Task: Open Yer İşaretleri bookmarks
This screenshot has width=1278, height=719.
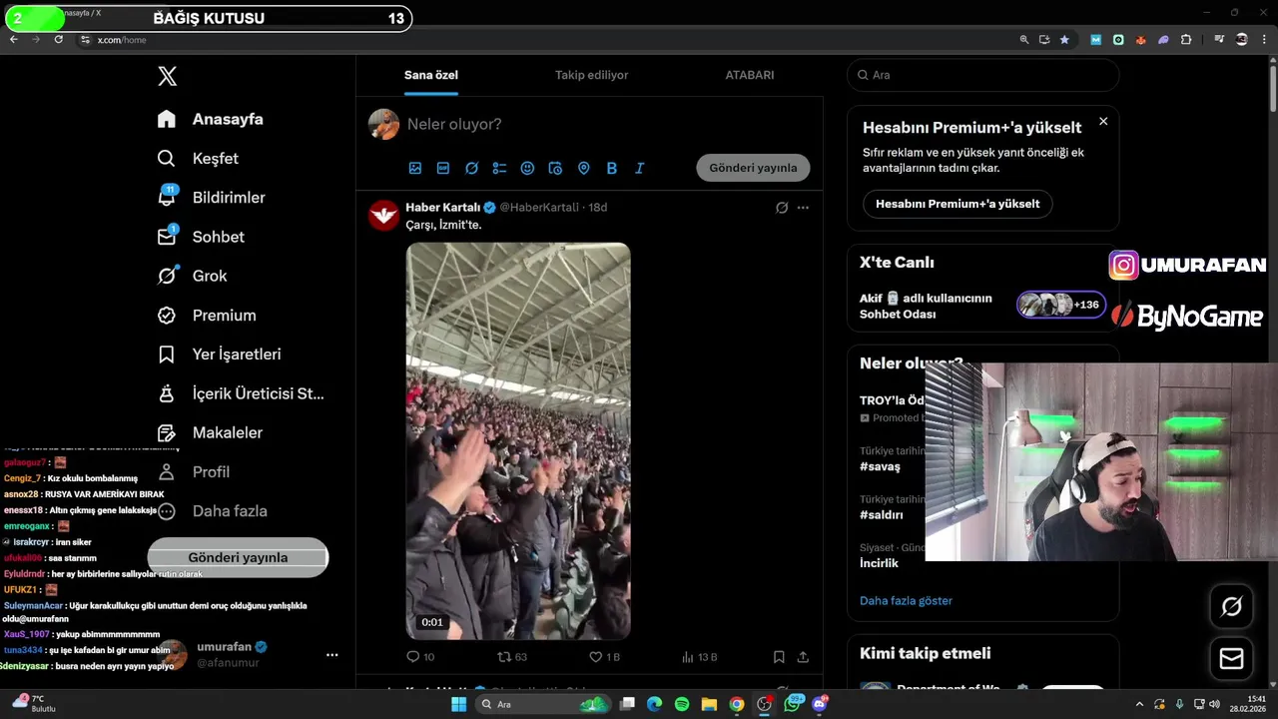Action: click(x=219, y=355)
